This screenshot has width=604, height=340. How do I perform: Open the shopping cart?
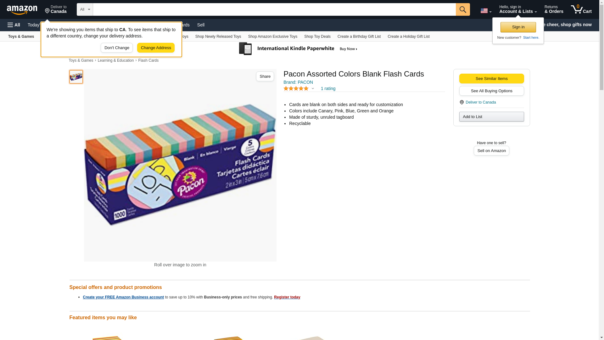click(x=581, y=9)
